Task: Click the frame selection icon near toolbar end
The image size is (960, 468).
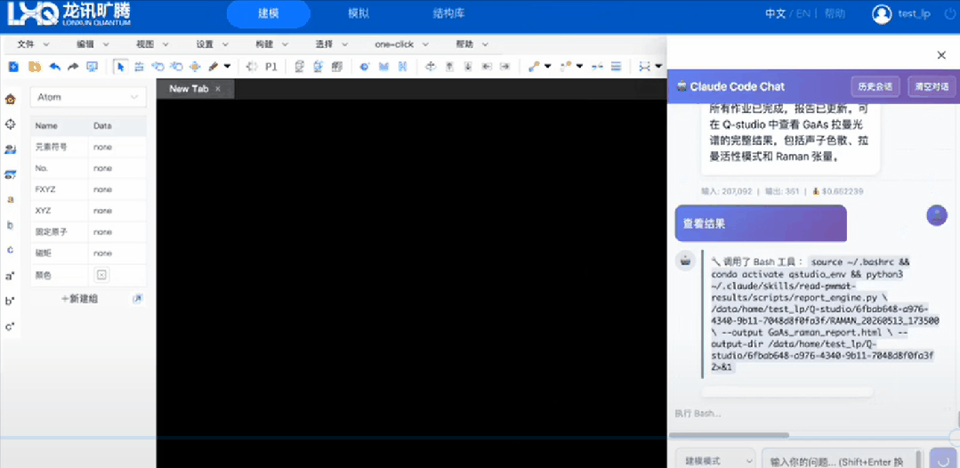Action: [644, 66]
